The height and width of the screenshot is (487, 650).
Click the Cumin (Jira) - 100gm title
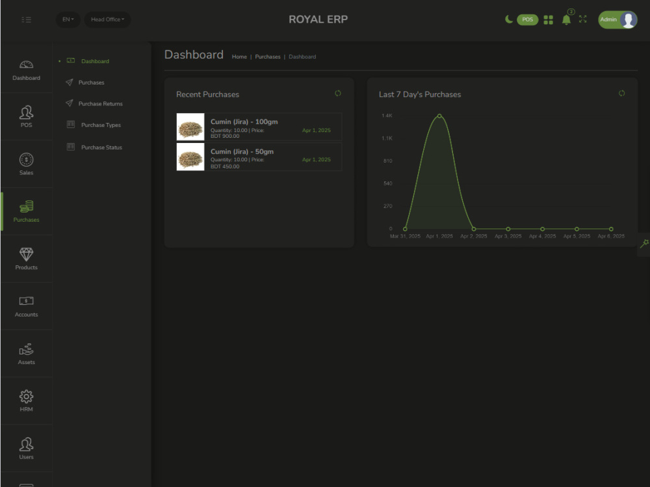pyautogui.click(x=244, y=122)
